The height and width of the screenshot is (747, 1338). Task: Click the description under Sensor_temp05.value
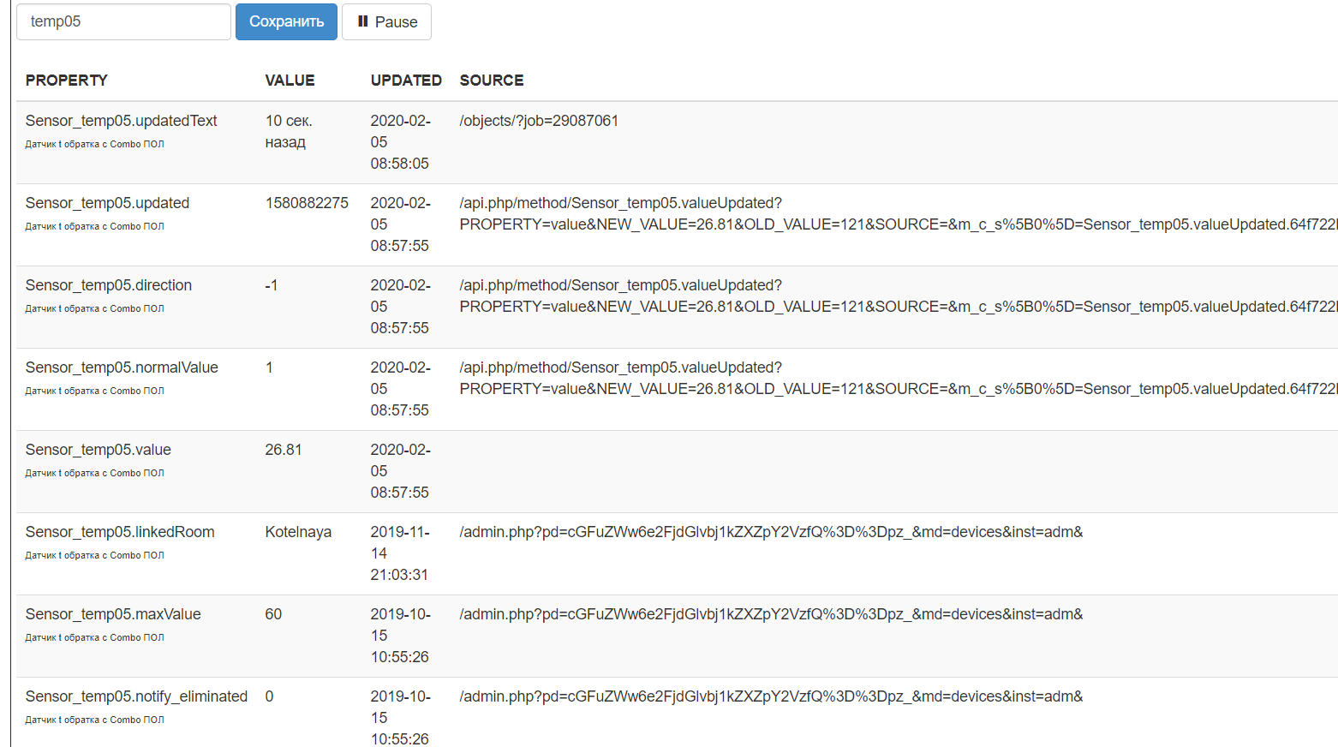click(94, 473)
